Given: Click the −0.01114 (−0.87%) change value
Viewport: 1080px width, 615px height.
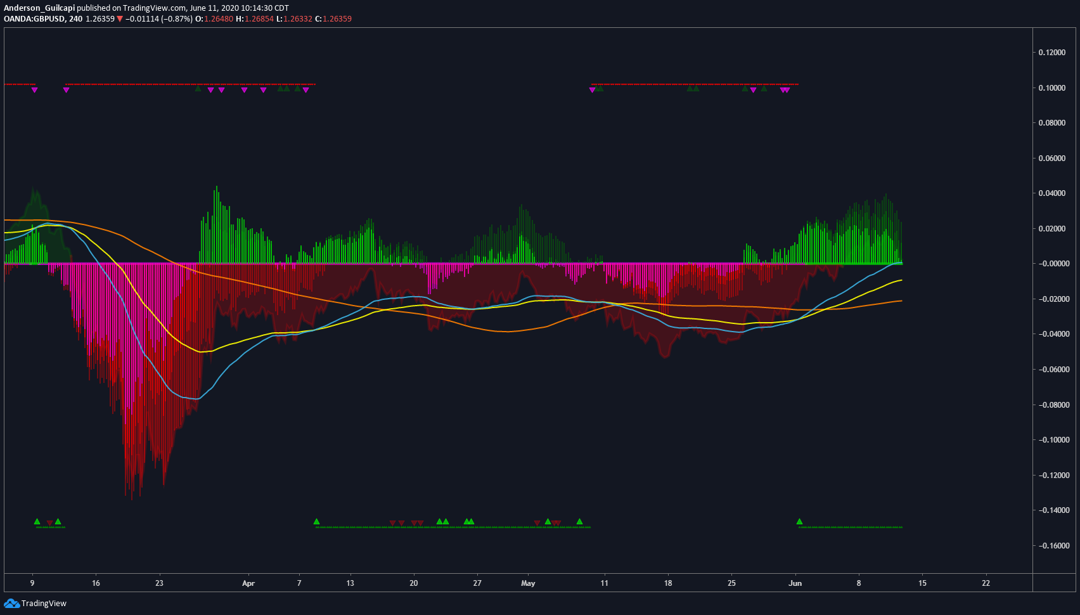Looking at the screenshot, I should (x=158, y=19).
